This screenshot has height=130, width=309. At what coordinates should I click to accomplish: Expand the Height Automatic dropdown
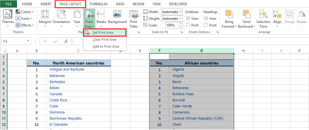[180, 19]
